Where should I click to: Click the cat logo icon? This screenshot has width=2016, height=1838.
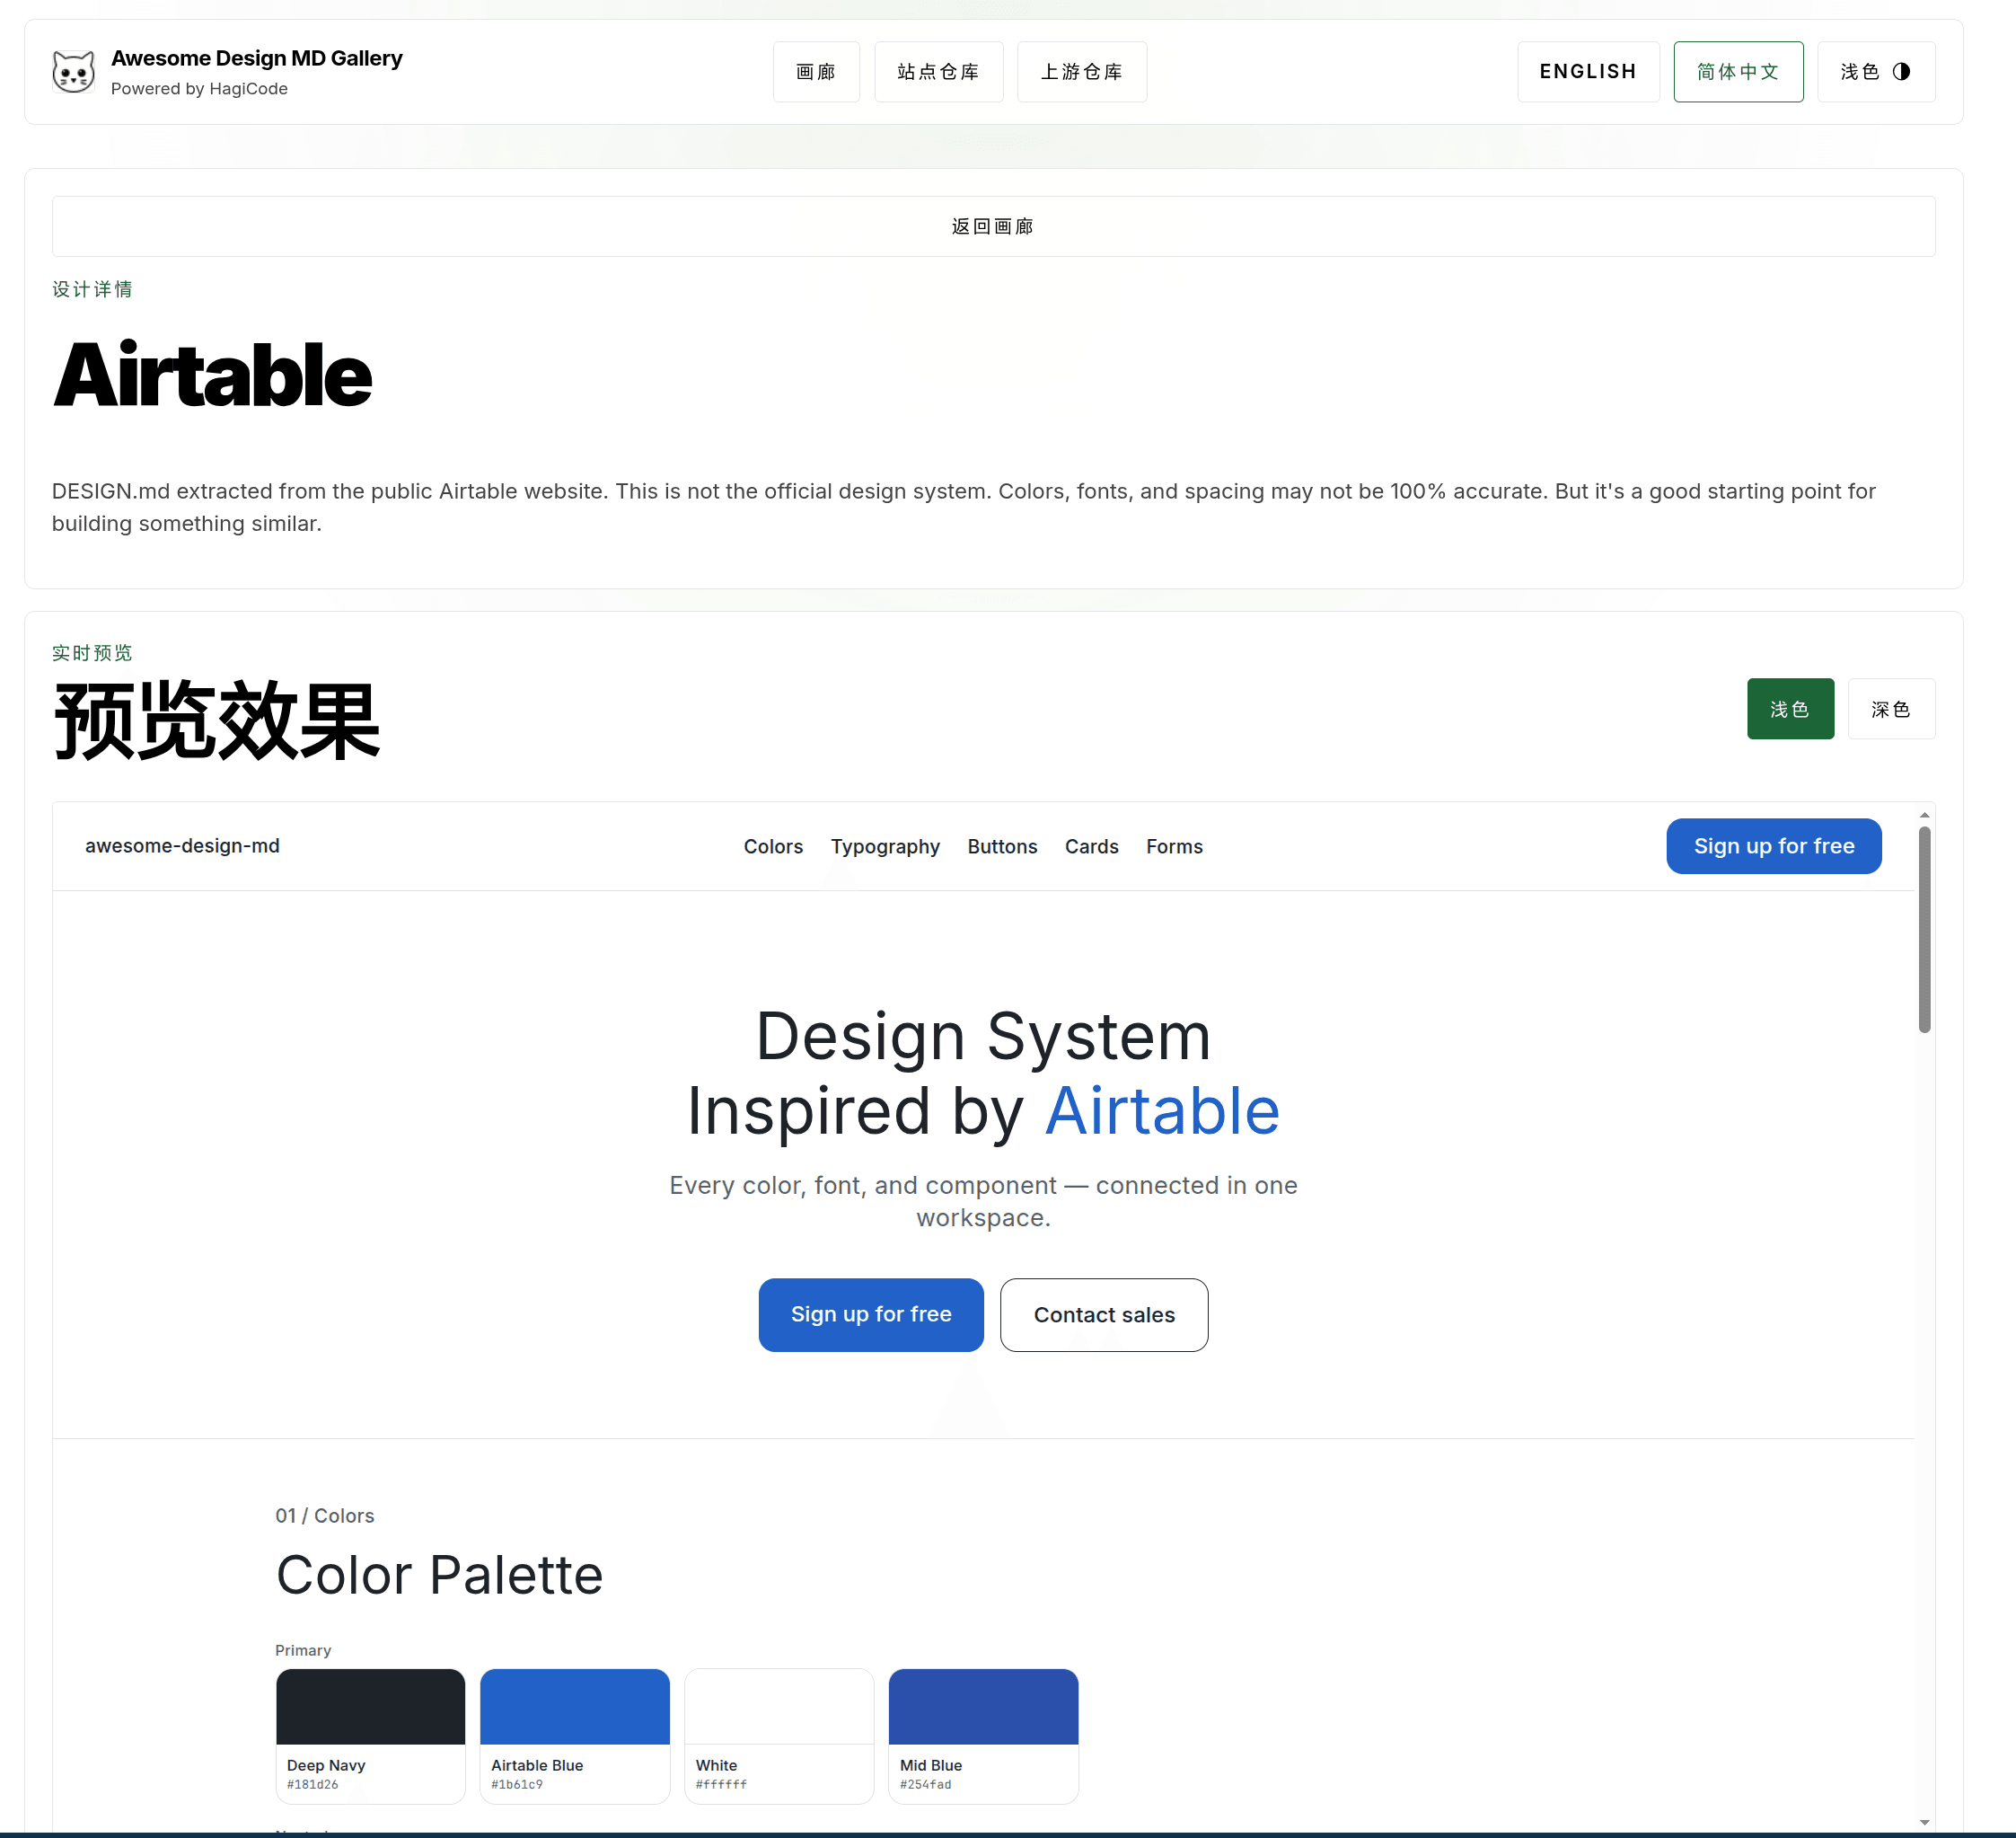(72, 71)
